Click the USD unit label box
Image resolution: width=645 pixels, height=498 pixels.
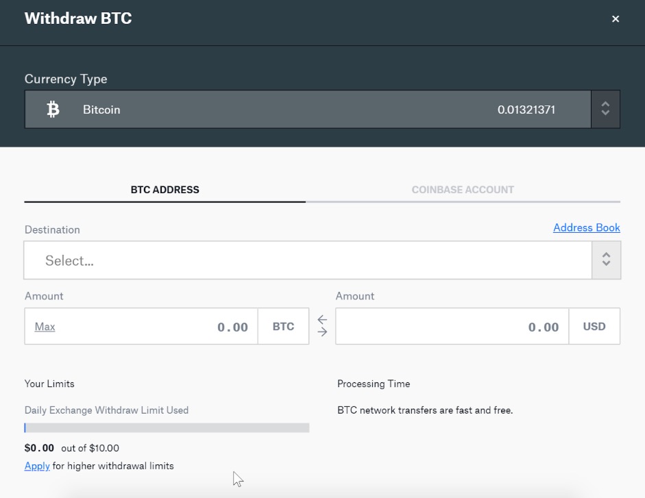click(x=594, y=326)
